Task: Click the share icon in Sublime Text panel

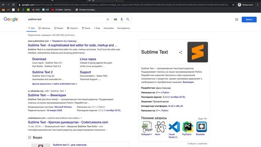Action: coord(180,52)
